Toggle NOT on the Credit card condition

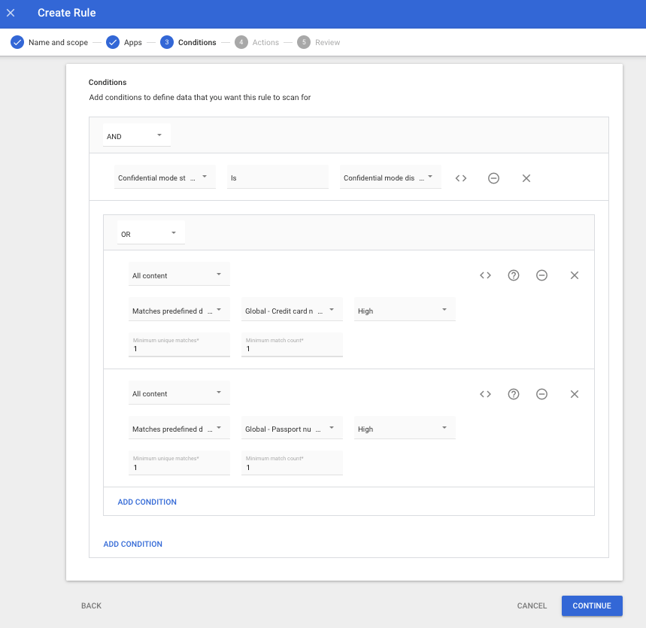tap(541, 275)
